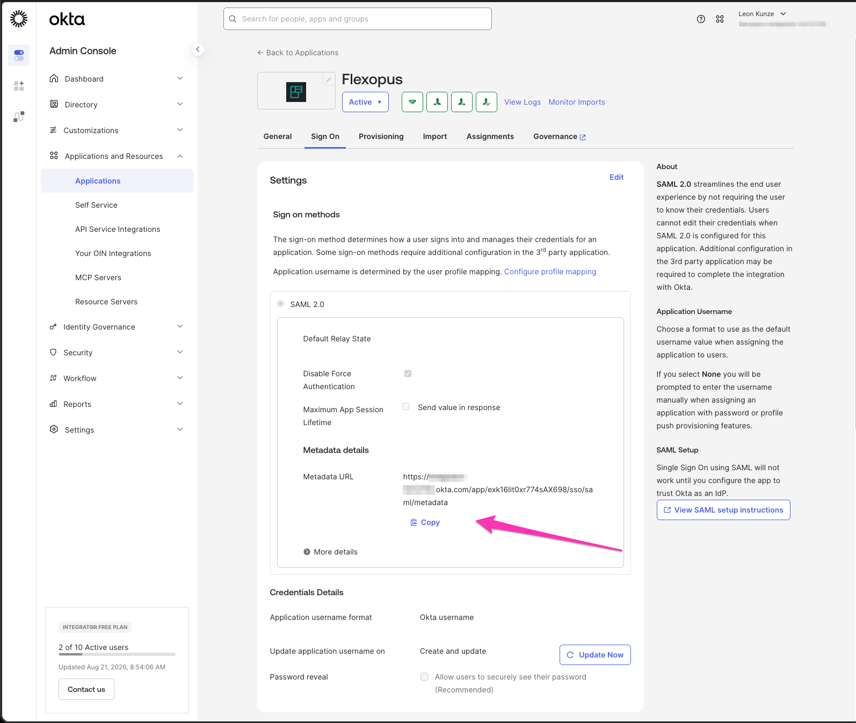Click the magnifier icon in the search box
Screen dimensions: 856x723
pos(233,19)
